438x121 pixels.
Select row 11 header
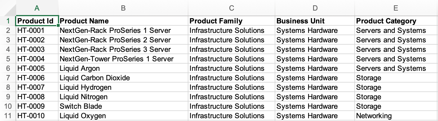(x=8, y=116)
